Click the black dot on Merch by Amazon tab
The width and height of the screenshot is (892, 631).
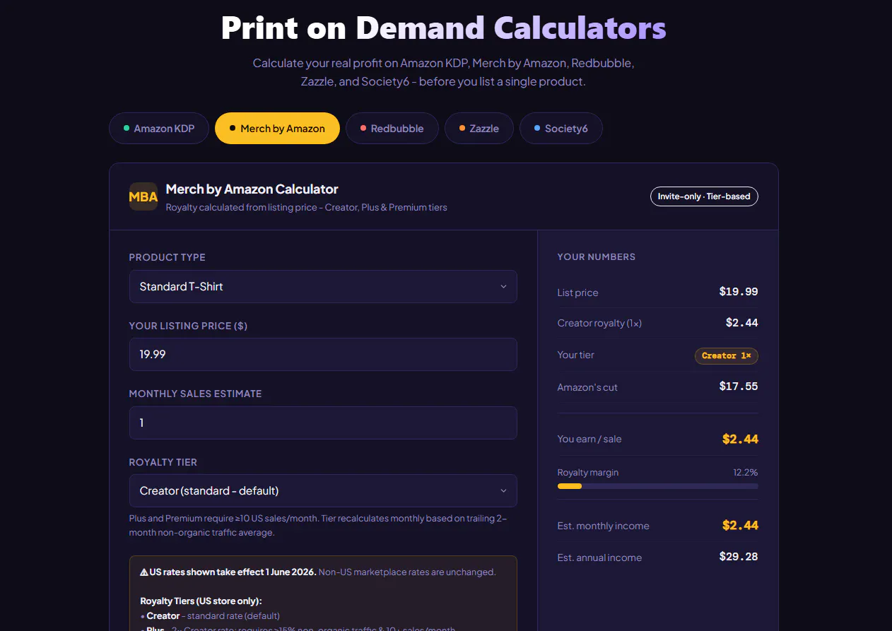click(x=233, y=129)
